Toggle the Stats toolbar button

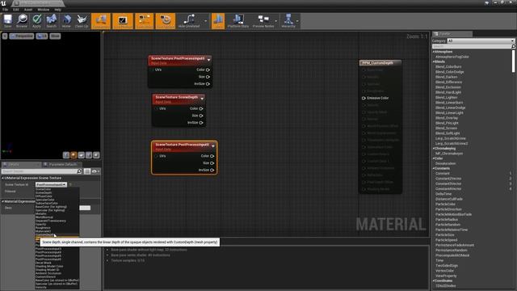218,21
